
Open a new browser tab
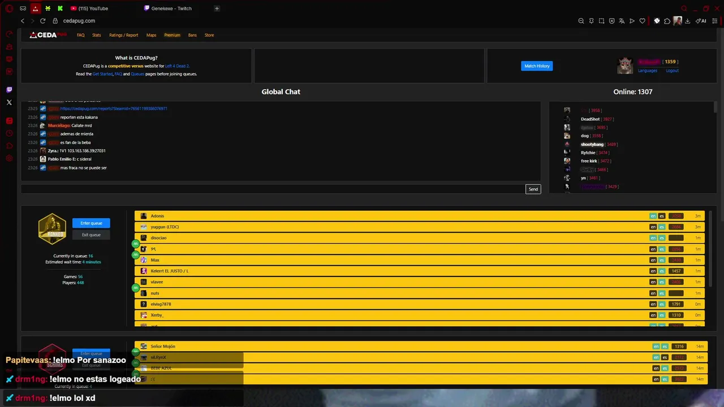tap(217, 8)
